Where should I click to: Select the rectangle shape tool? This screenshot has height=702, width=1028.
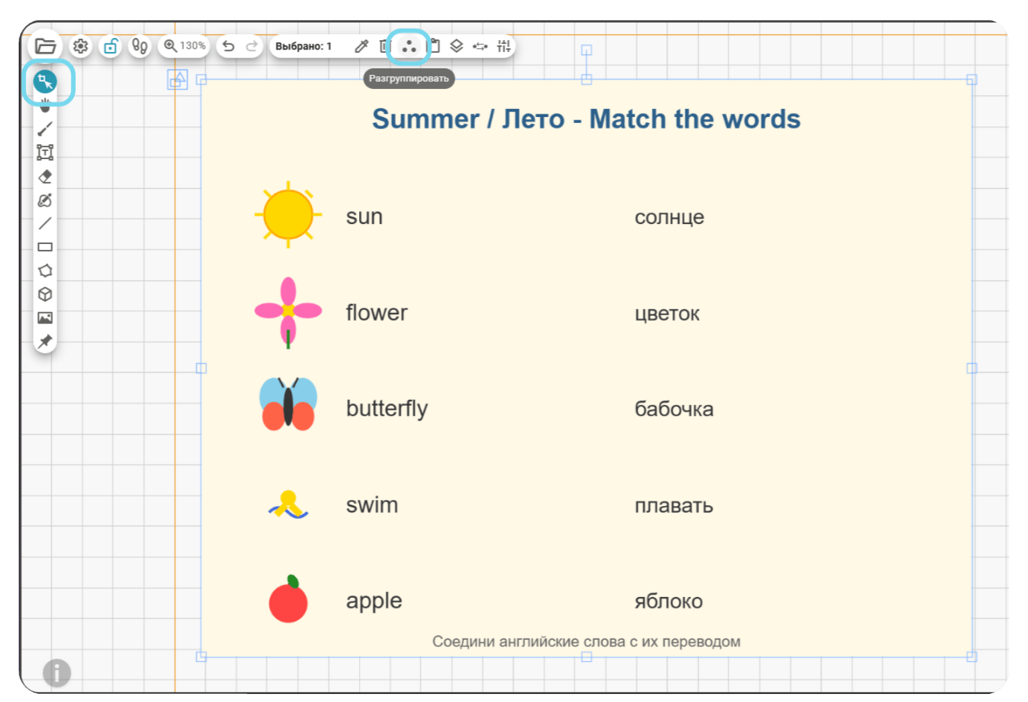coord(45,247)
